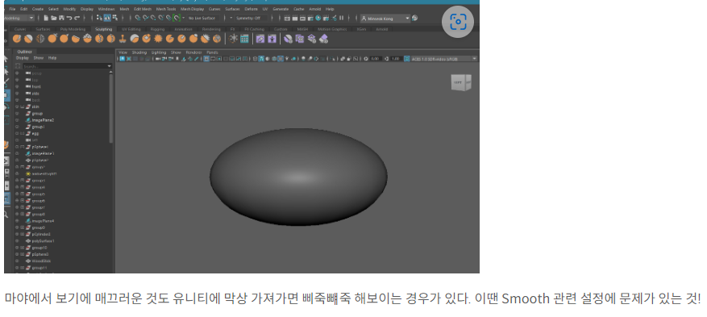Toggle Textured display in viewport toolbar
This screenshot has height=317, width=707.
(280, 59)
